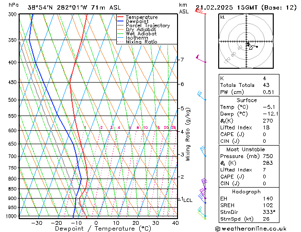Click the 300 hPa pressure axis label

click(x=12, y=14)
